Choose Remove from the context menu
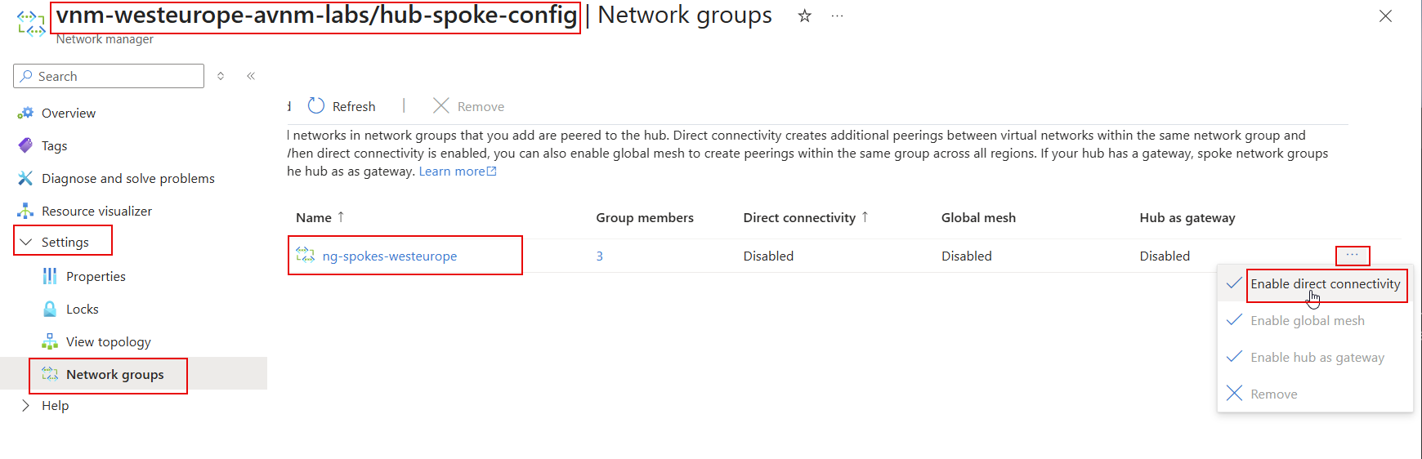Image resolution: width=1422 pixels, height=459 pixels. pos(1273,394)
